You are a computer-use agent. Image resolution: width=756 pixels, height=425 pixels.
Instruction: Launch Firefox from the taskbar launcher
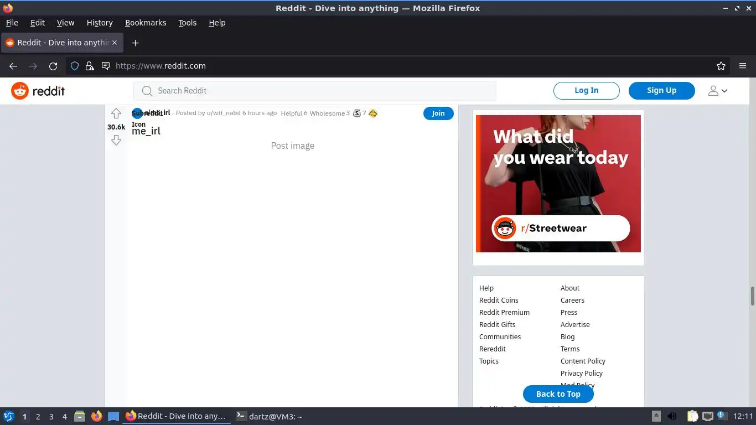tap(97, 416)
